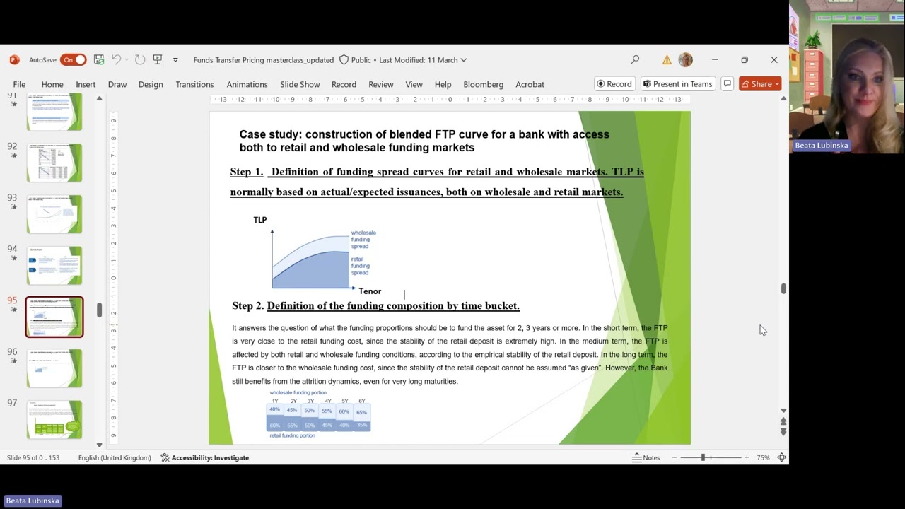This screenshot has height=509, width=905.
Task: Open the Comments speech bubble icon
Action: coord(727,83)
